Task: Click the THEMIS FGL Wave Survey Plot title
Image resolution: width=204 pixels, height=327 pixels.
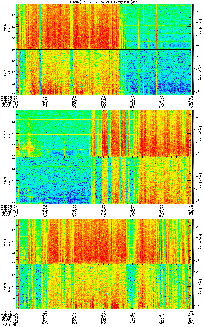Action: pos(103,2)
